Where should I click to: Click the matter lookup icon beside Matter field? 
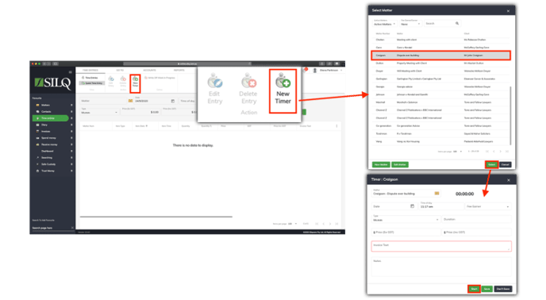point(130,101)
